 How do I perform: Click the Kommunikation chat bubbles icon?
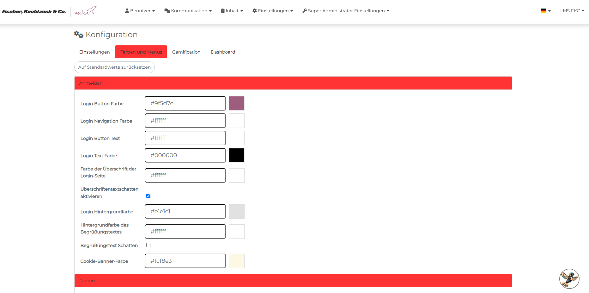tap(167, 11)
